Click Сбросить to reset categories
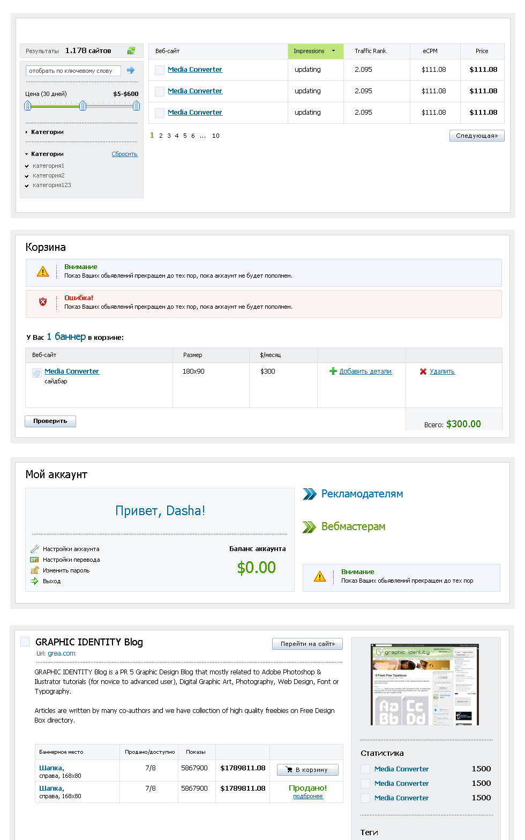The height and width of the screenshot is (840, 525). [125, 154]
